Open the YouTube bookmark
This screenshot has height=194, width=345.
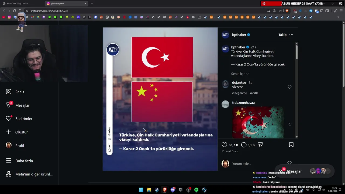click(x=4, y=17)
